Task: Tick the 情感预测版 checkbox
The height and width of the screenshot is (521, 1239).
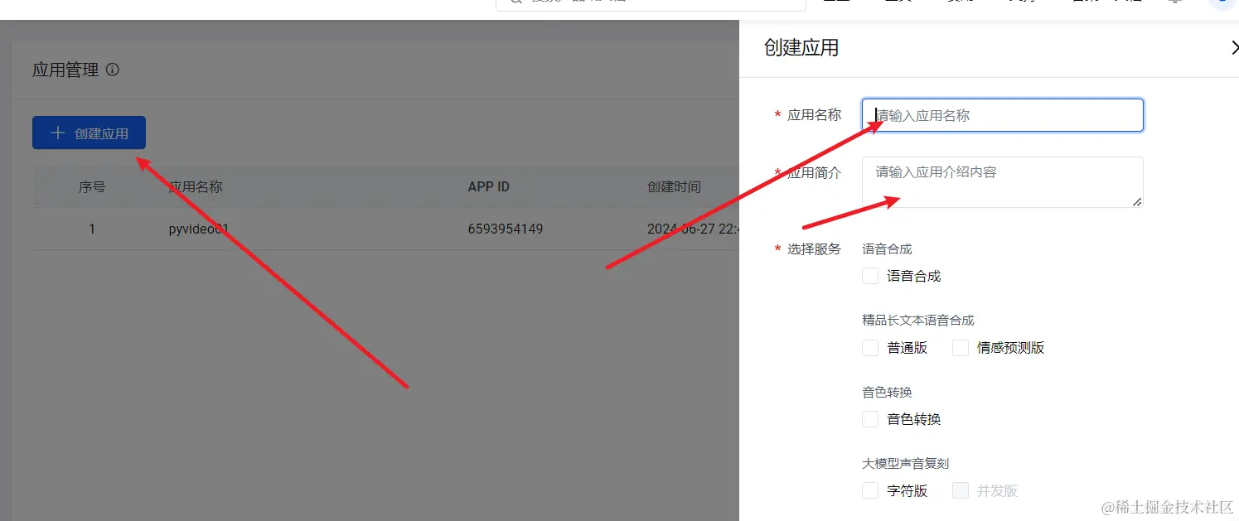Action: coord(961,348)
